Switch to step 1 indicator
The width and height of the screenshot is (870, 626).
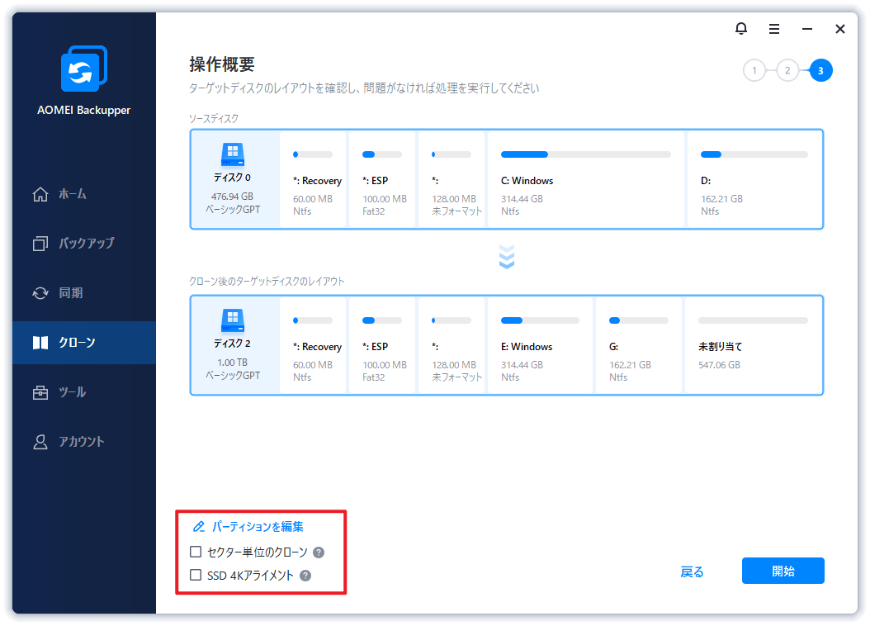coord(754,70)
